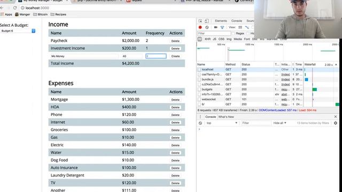Open the Manger bookmark
The width and height of the screenshot is (342, 192).
click(22, 14)
